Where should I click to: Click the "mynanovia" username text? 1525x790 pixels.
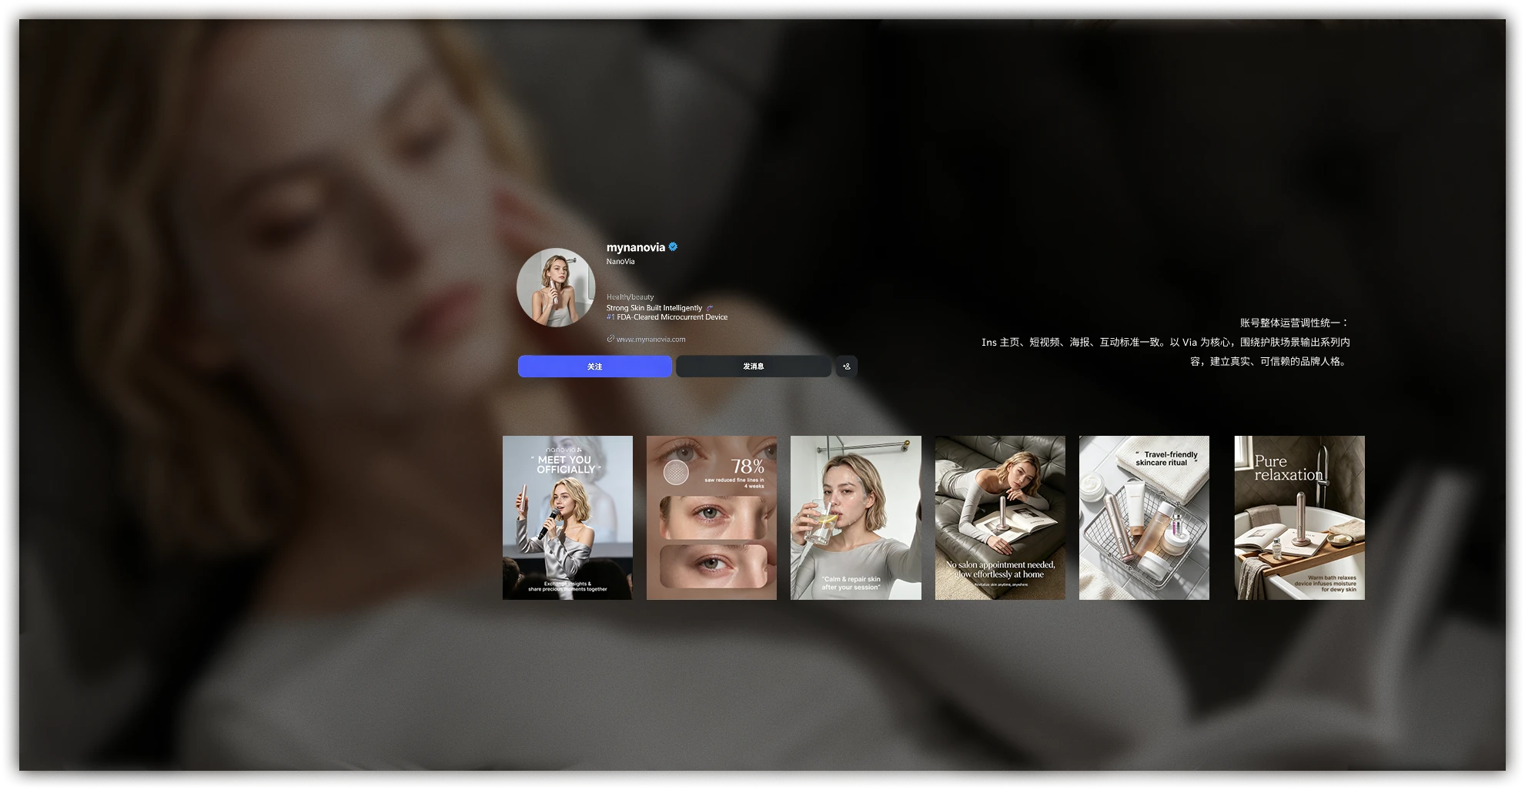[x=636, y=247]
